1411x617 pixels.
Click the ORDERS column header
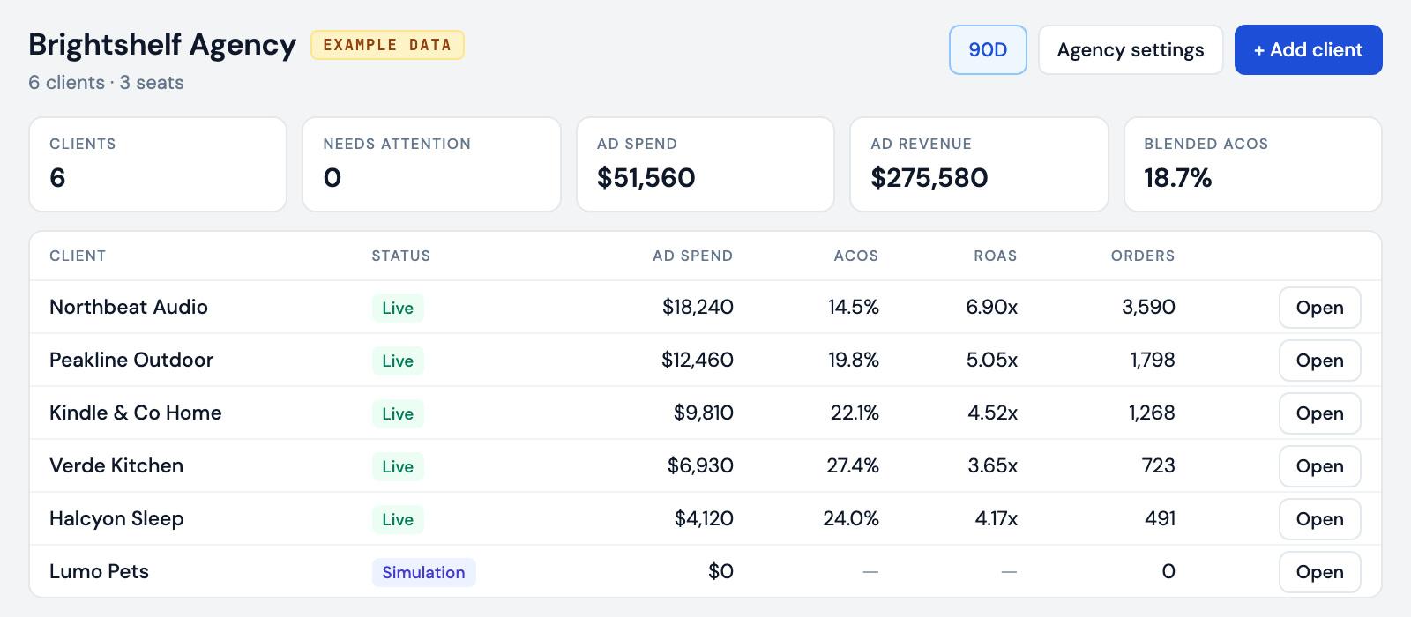[1143, 256]
